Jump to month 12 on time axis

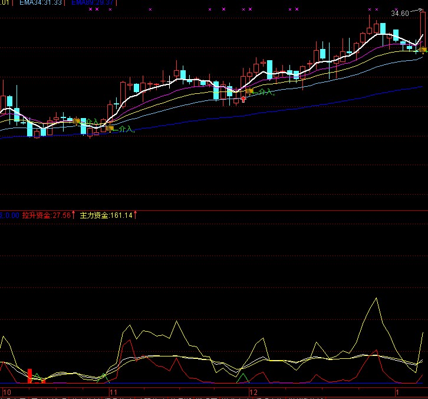254,392
